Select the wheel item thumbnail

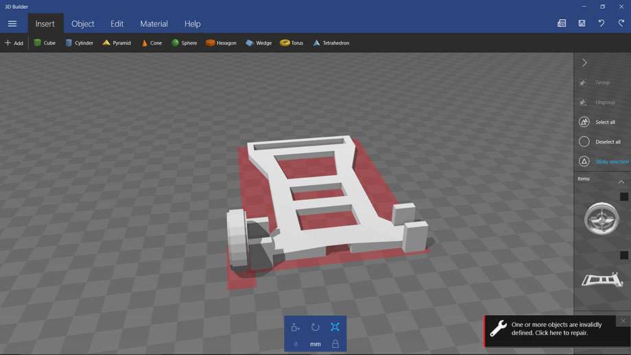tap(601, 219)
